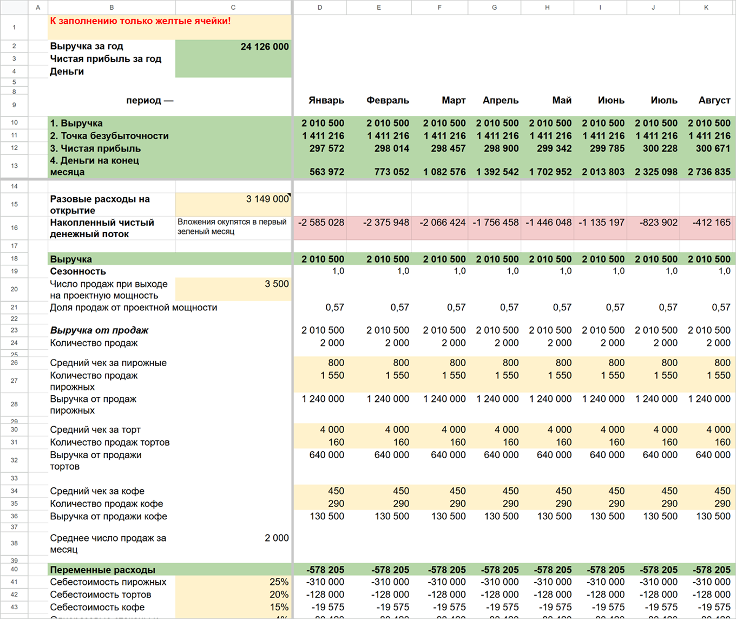This screenshot has width=736, height=619.
Task: Select the 20% Себестоимость тортов cell
Action: [233, 595]
